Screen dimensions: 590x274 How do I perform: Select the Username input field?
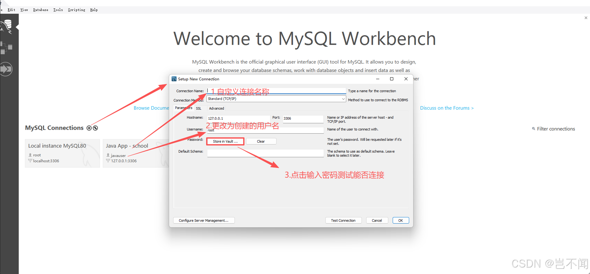[265, 130]
